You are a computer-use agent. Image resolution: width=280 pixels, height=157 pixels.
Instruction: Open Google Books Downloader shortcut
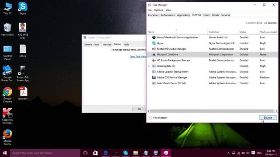tap(7, 74)
